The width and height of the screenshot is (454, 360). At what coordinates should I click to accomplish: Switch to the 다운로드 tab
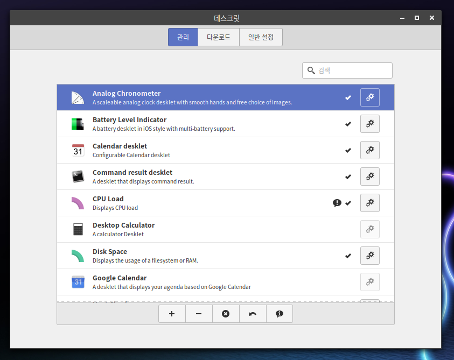[x=219, y=37]
